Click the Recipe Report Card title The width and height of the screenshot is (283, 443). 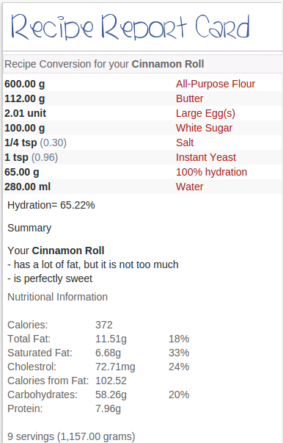click(x=131, y=28)
